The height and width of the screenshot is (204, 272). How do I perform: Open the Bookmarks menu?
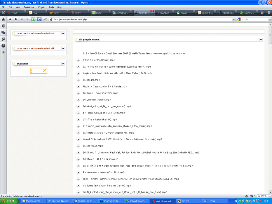pyautogui.click(x=29, y=7)
